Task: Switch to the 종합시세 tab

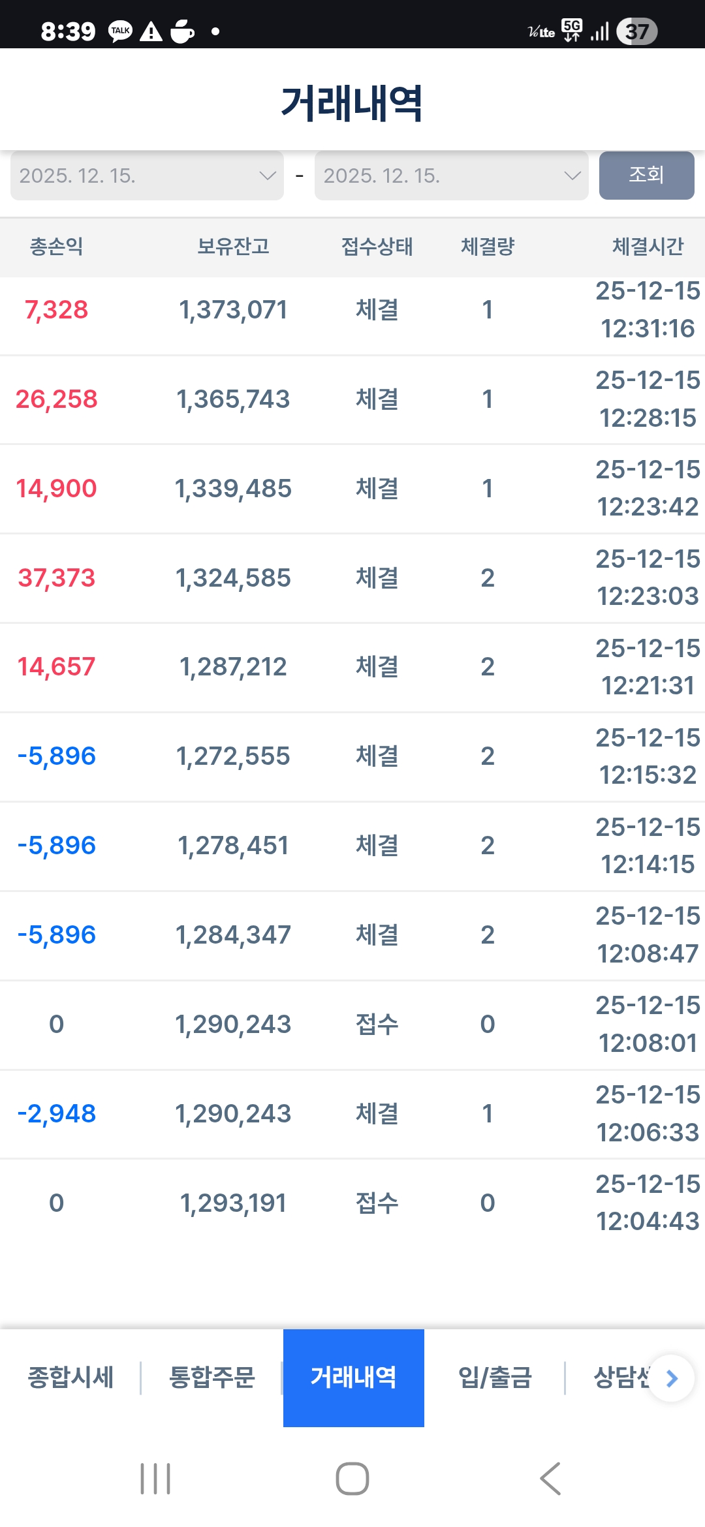Action: pos(70,1378)
